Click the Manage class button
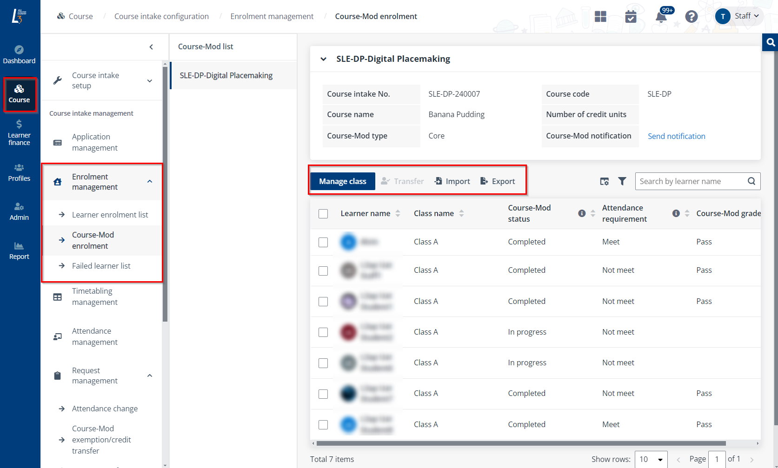The image size is (778, 468). 342,181
